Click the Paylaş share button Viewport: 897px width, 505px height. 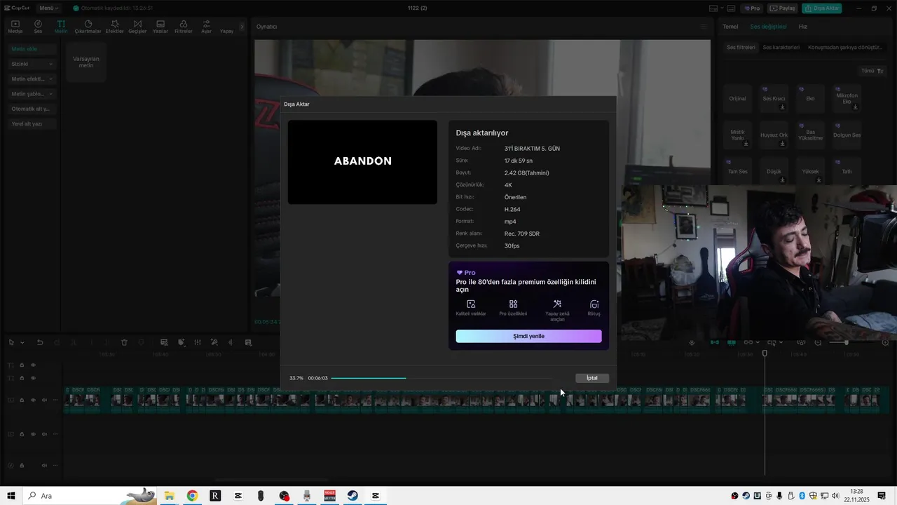pyautogui.click(x=783, y=8)
